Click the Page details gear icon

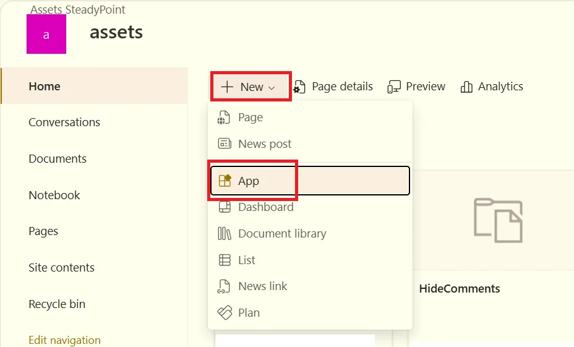click(299, 87)
